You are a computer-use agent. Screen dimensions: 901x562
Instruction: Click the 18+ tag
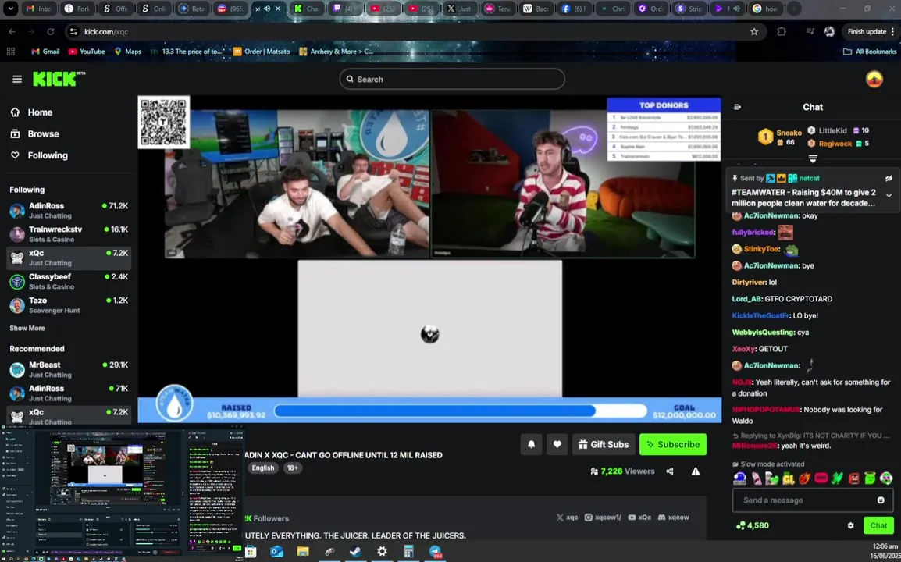(x=292, y=468)
